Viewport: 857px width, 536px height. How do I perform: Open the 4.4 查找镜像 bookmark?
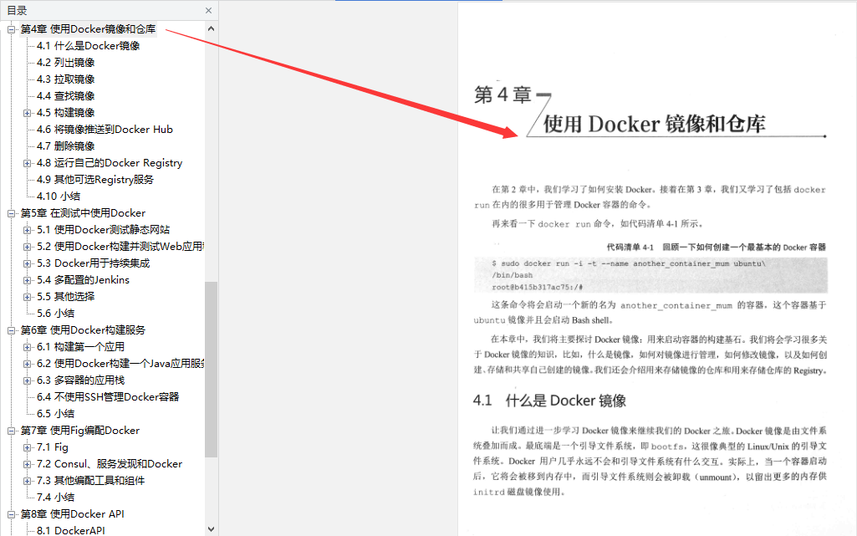tap(65, 96)
